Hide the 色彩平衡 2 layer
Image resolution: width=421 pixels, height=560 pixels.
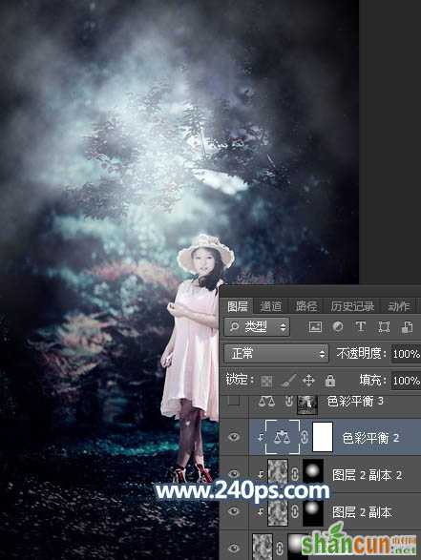click(234, 437)
